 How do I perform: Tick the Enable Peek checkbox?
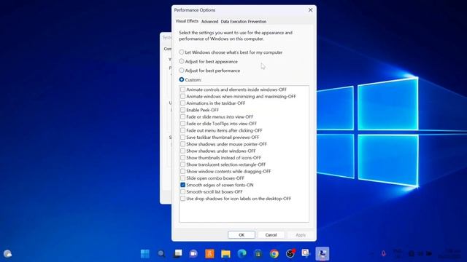tap(183, 110)
